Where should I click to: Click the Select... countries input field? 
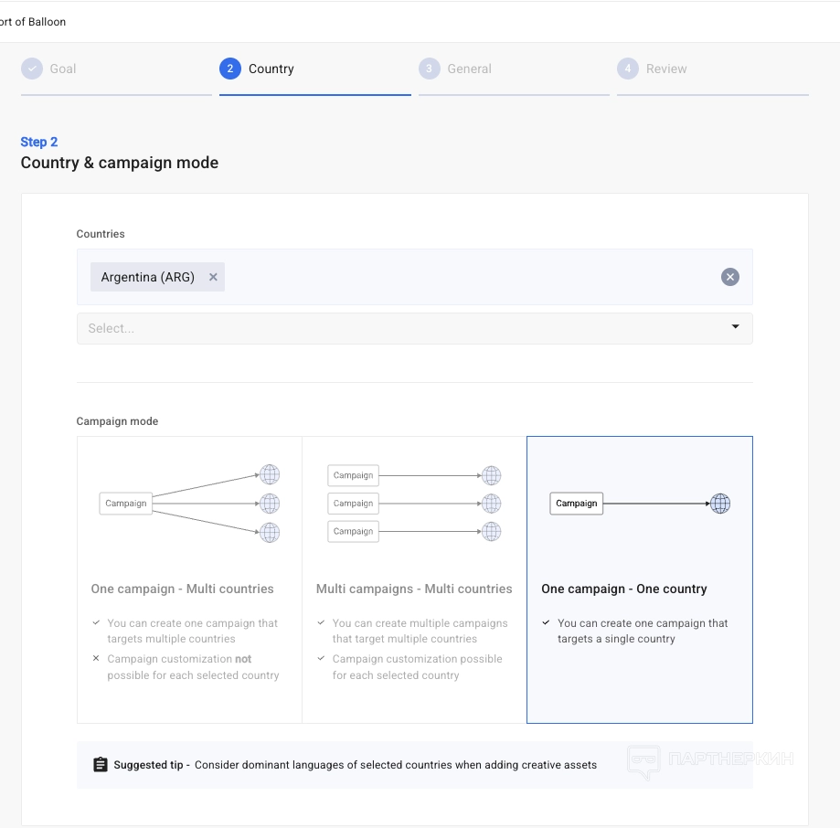[x=393, y=328]
